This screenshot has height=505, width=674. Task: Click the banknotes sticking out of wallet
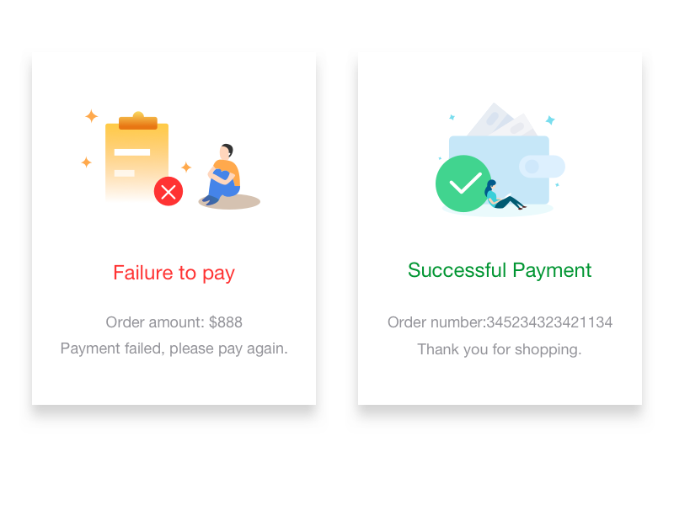coord(501,122)
